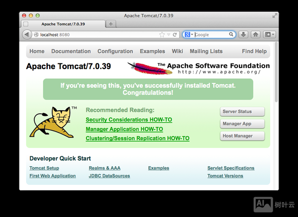
Task: Click the bookmark star in address bar
Action: (162, 35)
